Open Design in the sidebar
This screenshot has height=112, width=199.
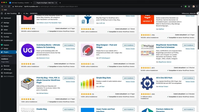click(6, 49)
